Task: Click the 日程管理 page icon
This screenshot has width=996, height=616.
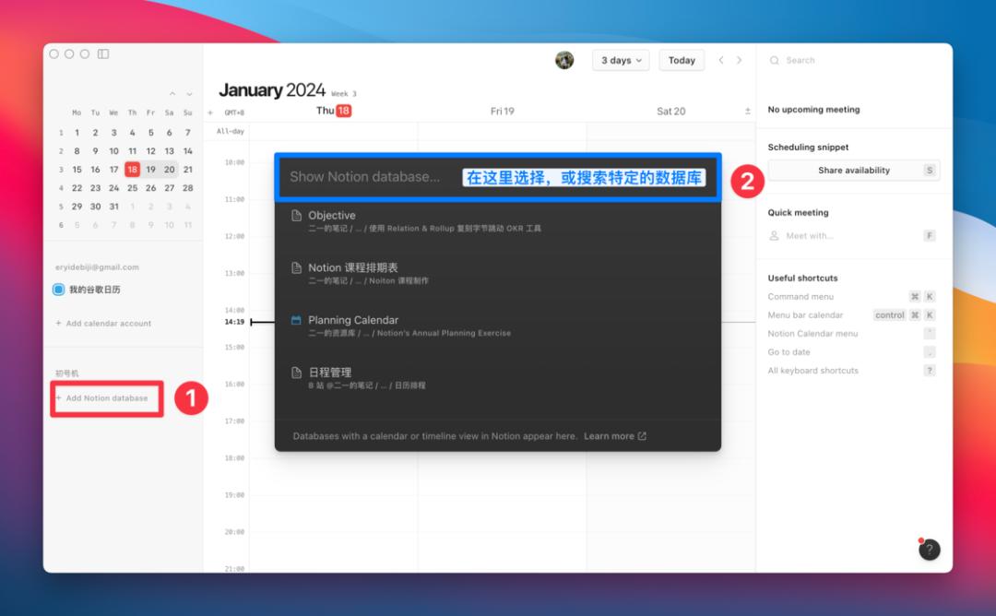Action: [296, 373]
